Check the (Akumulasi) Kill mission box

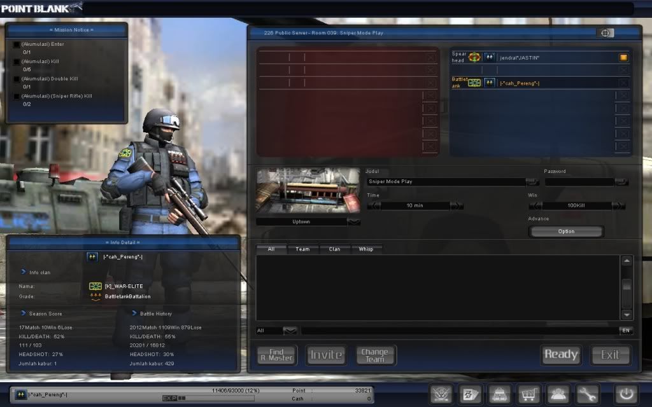(17, 62)
